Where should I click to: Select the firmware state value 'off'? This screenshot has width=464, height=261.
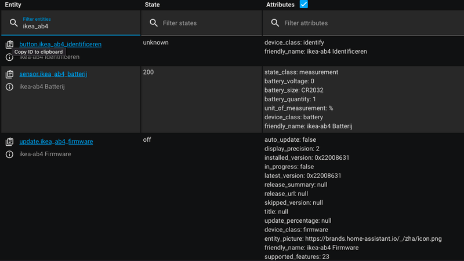tap(147, 139)
